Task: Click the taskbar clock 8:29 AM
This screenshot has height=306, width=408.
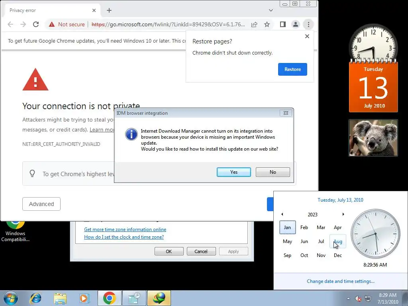Action: [x=388, y=298]
